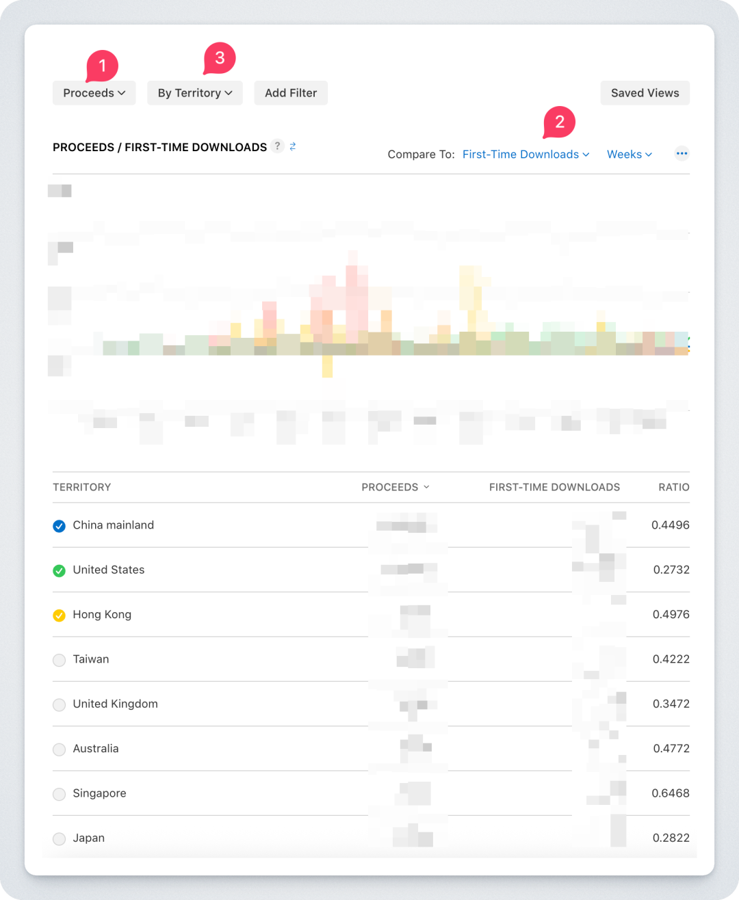Image resolution: width=739 pixels, height=900 pixels.
Task: Click the sort arrow beside Proceeds column
Action: [x=426, y=487]
